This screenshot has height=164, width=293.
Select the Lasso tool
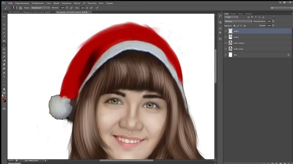[4, 24]
